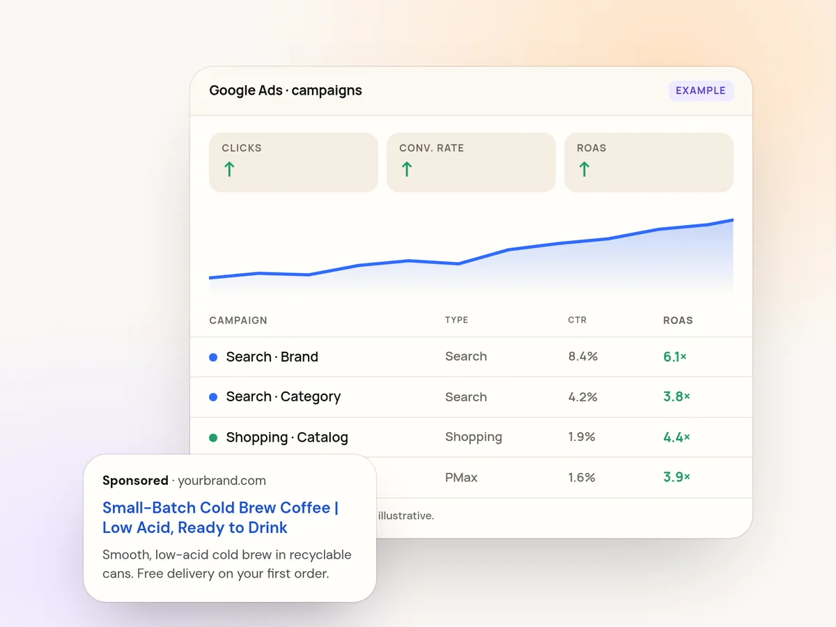This screenshot has width=836, height=627.
Task: Click the 3.9× ROAS value
Action: 676,477
